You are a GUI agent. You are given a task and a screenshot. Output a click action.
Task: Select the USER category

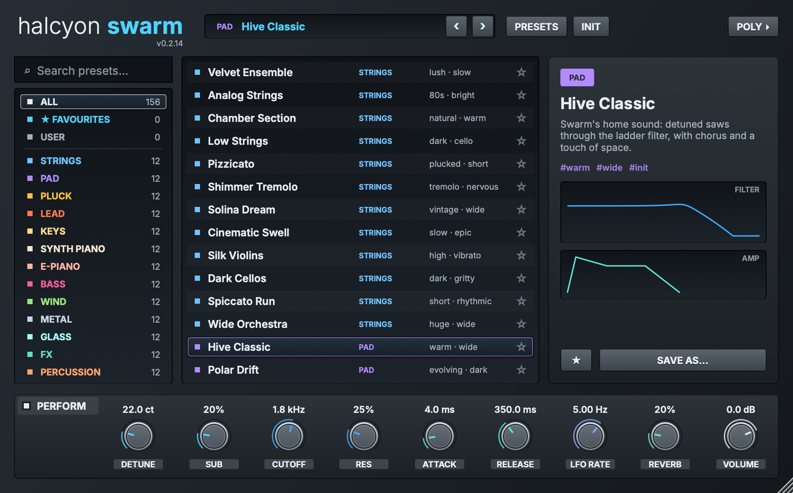(93, 137)
